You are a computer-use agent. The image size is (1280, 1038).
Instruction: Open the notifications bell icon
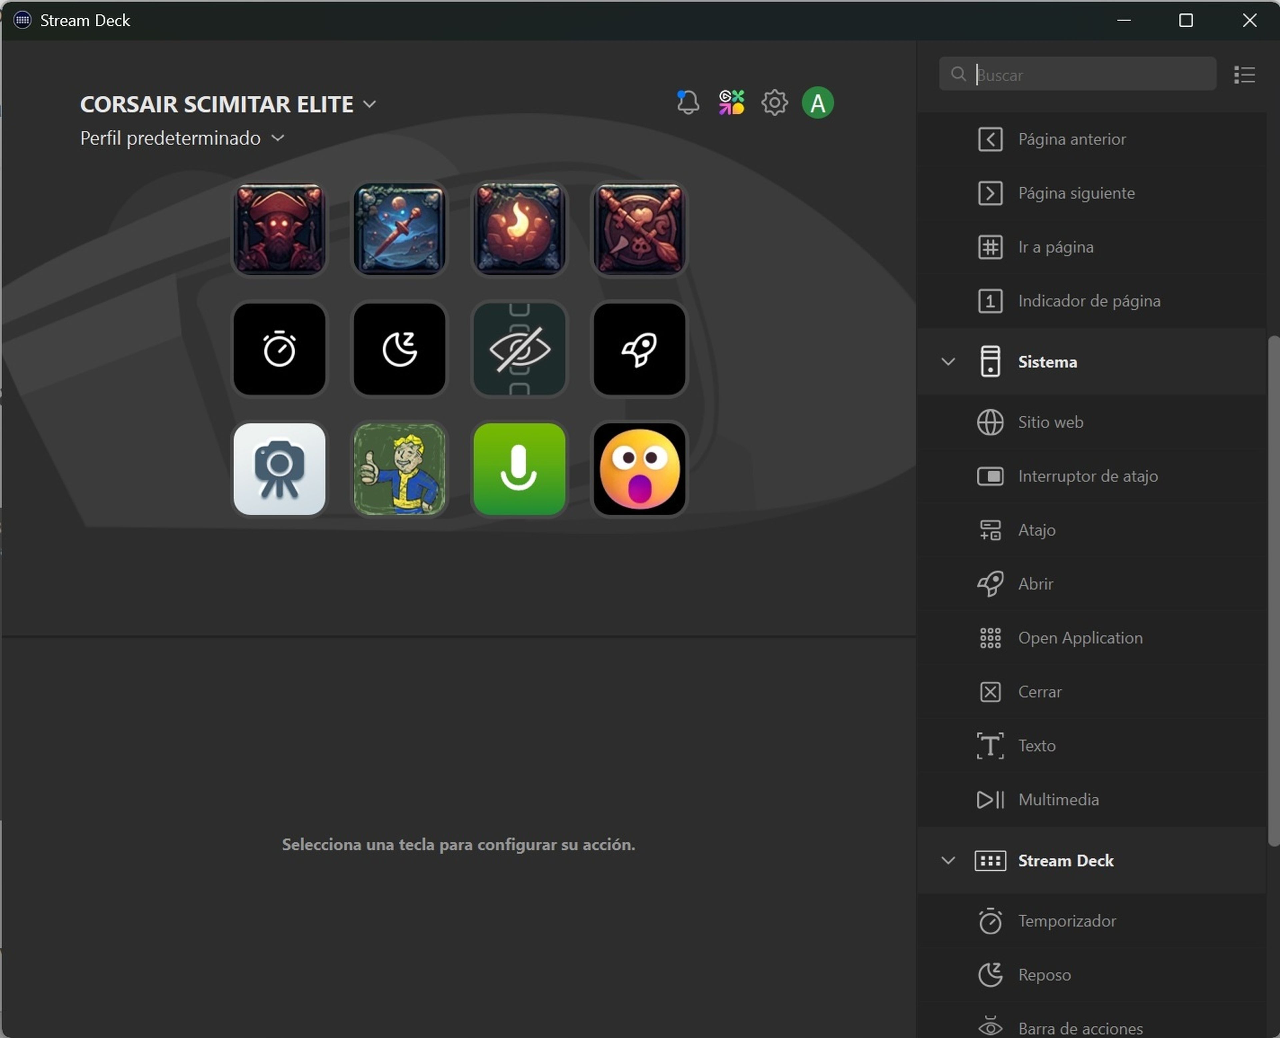coord(687,103)
